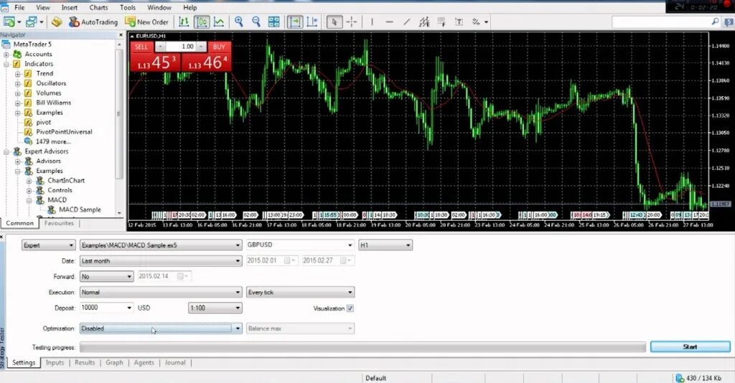Tile chart windows with the grid icon
Viewport: 735px width, 383px height.
pyautogui.click(x=273, y=22)
